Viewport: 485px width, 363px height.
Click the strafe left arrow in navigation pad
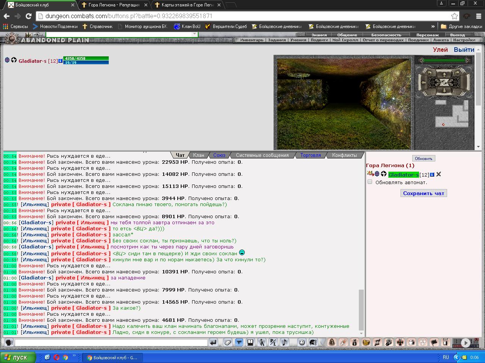click(424, 82)
